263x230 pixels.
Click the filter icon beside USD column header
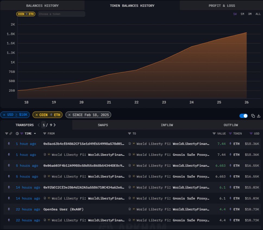(x=251, y=133)
